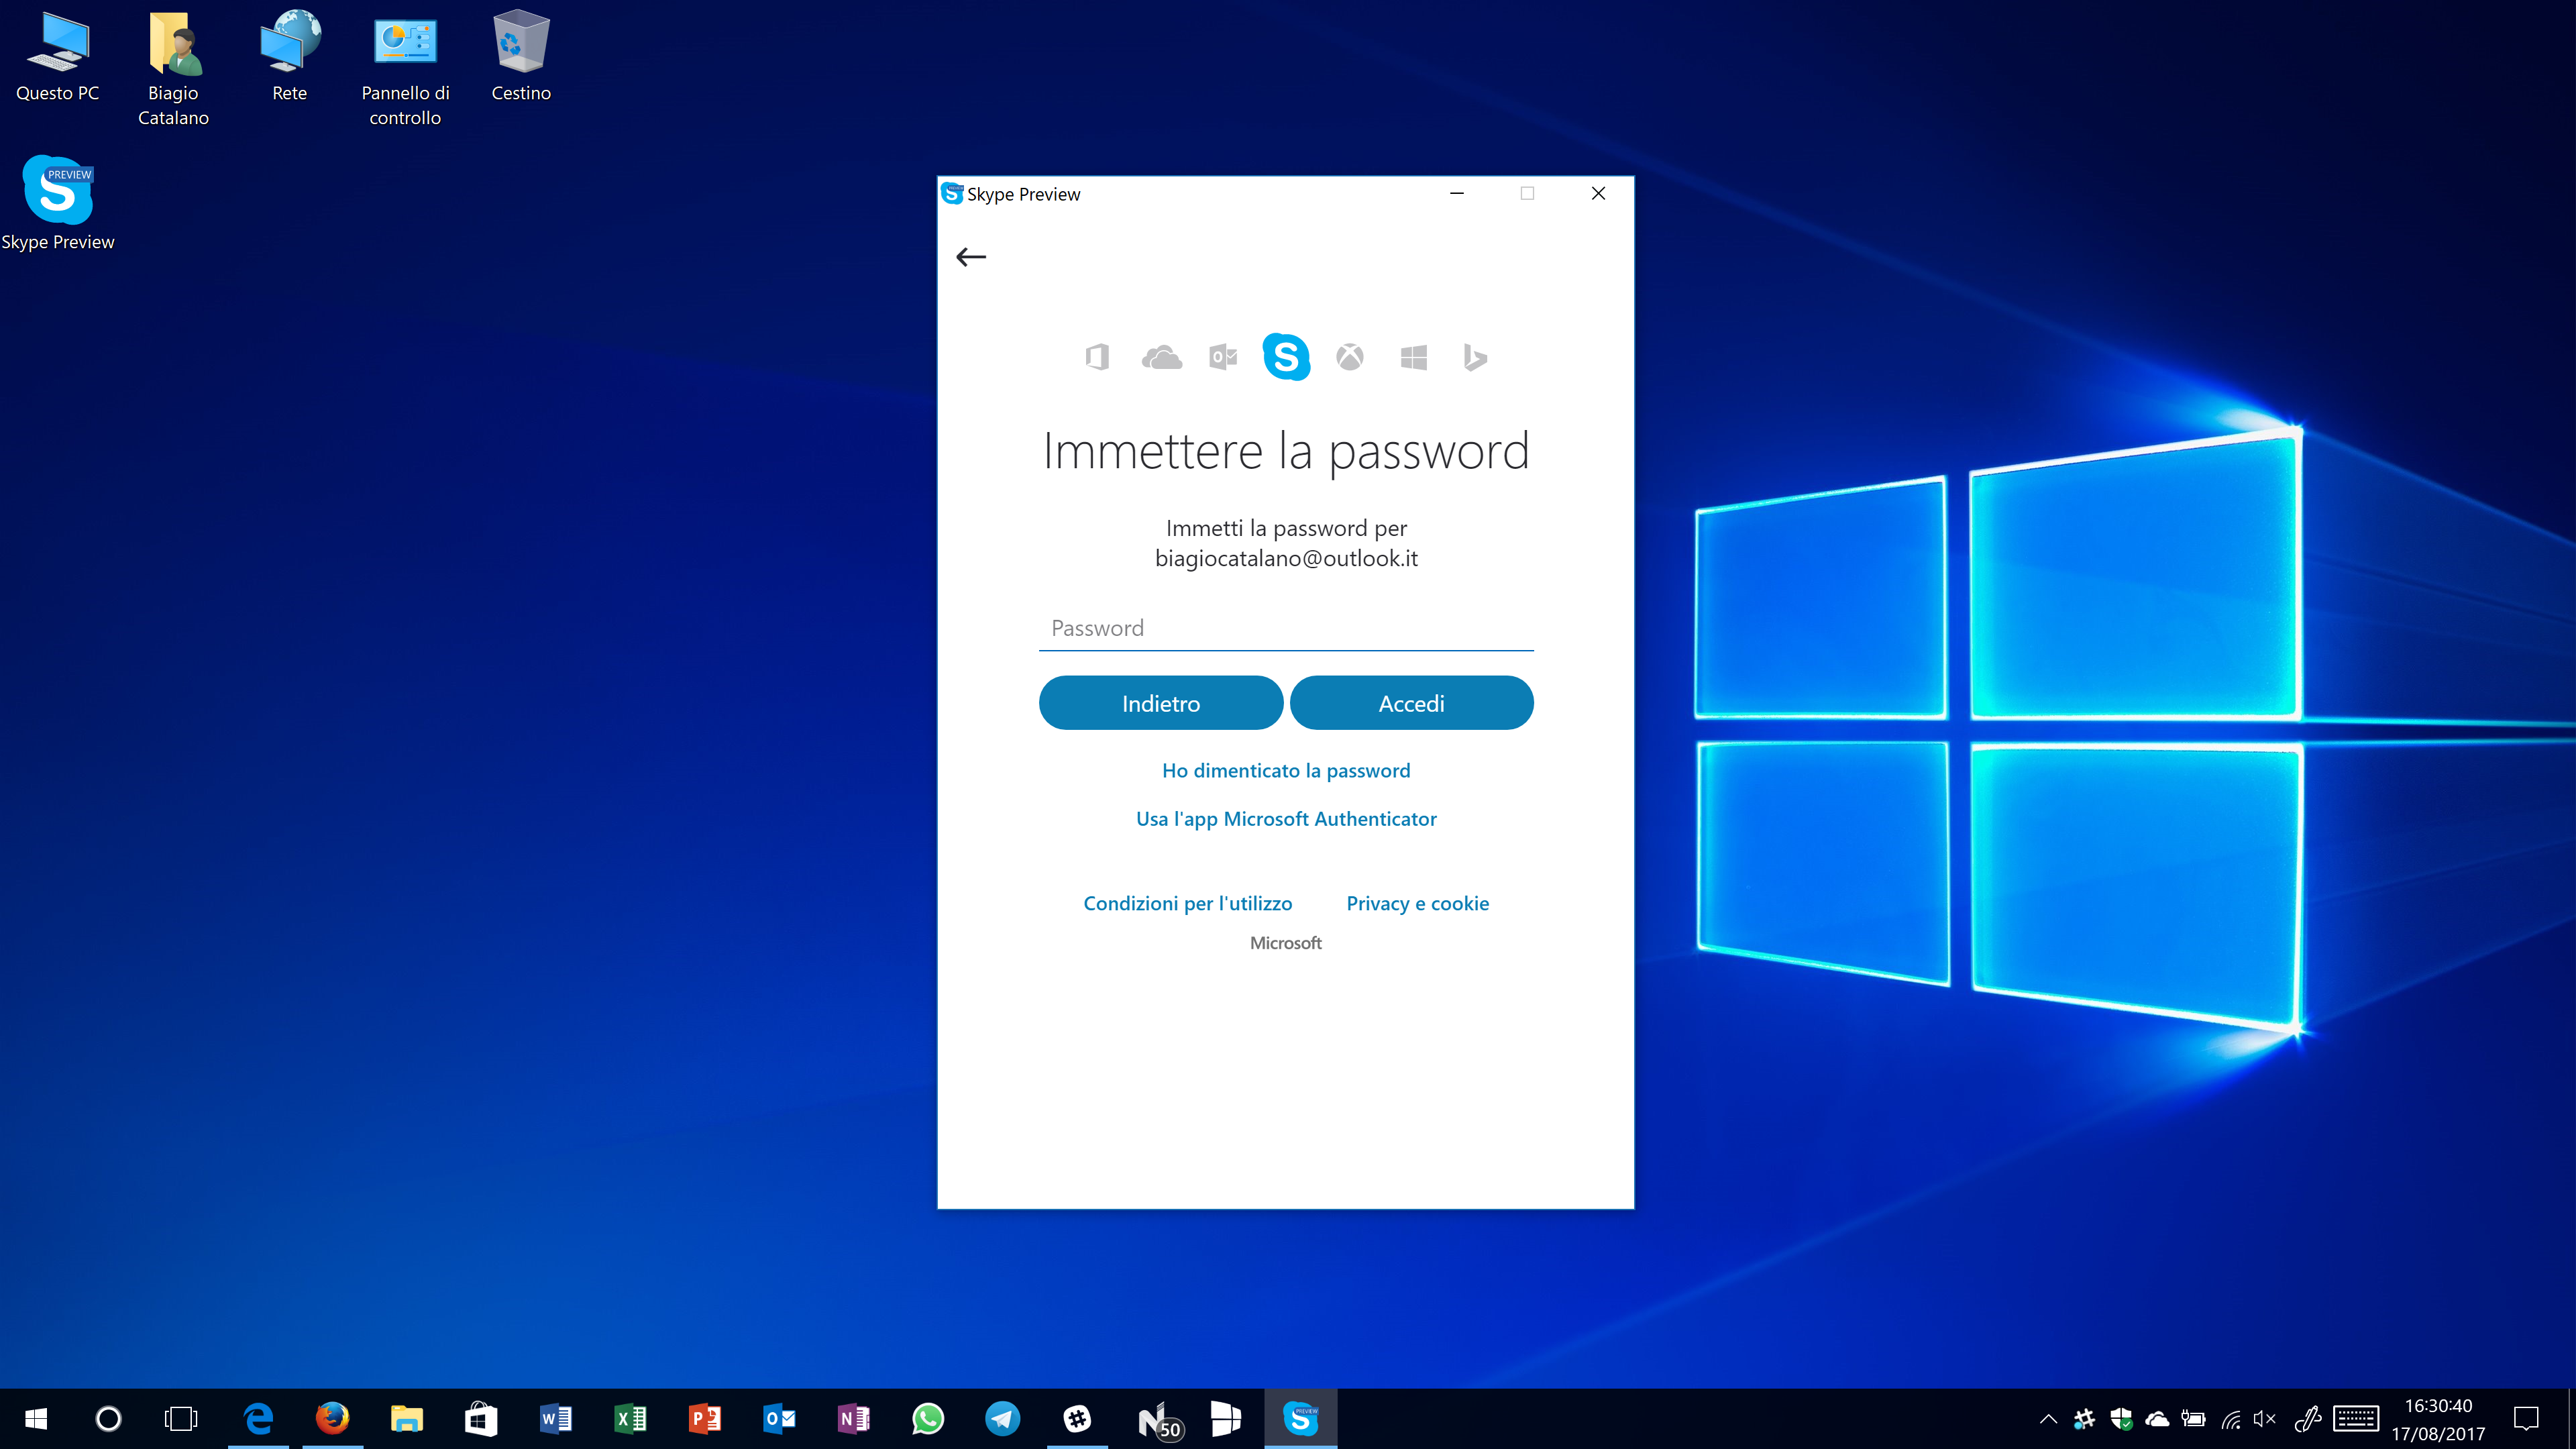Open WhatsApp from the taskbar
The height and width of the screenshot is (1449, 2576).
click(928, 1418)
